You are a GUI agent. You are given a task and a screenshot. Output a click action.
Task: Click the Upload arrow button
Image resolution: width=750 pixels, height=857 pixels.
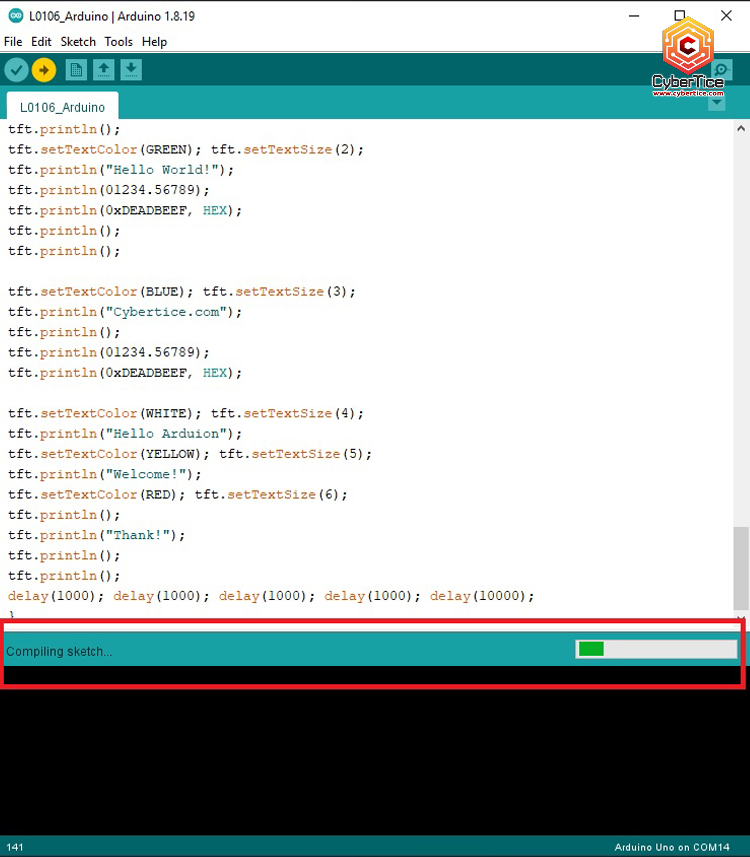(x=44, y=70)
